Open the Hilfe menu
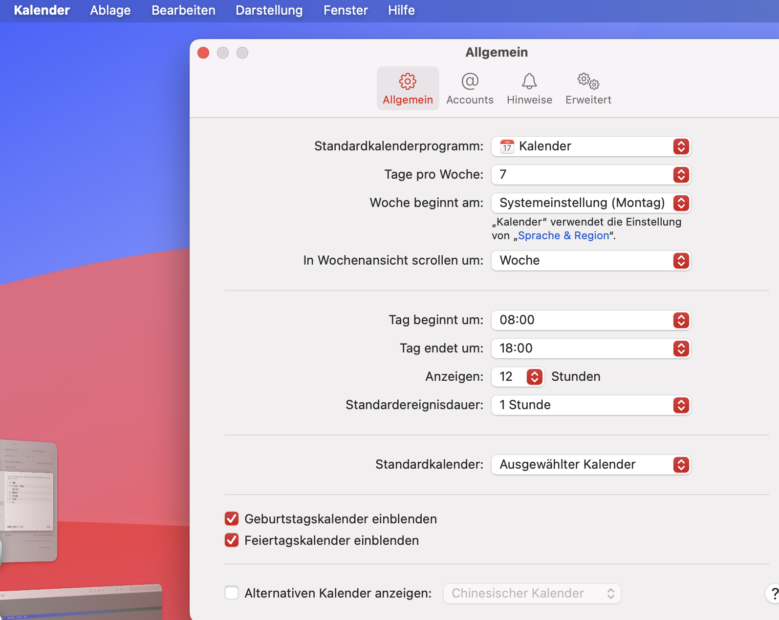This screenshot has height=620, width=779. 401,10
